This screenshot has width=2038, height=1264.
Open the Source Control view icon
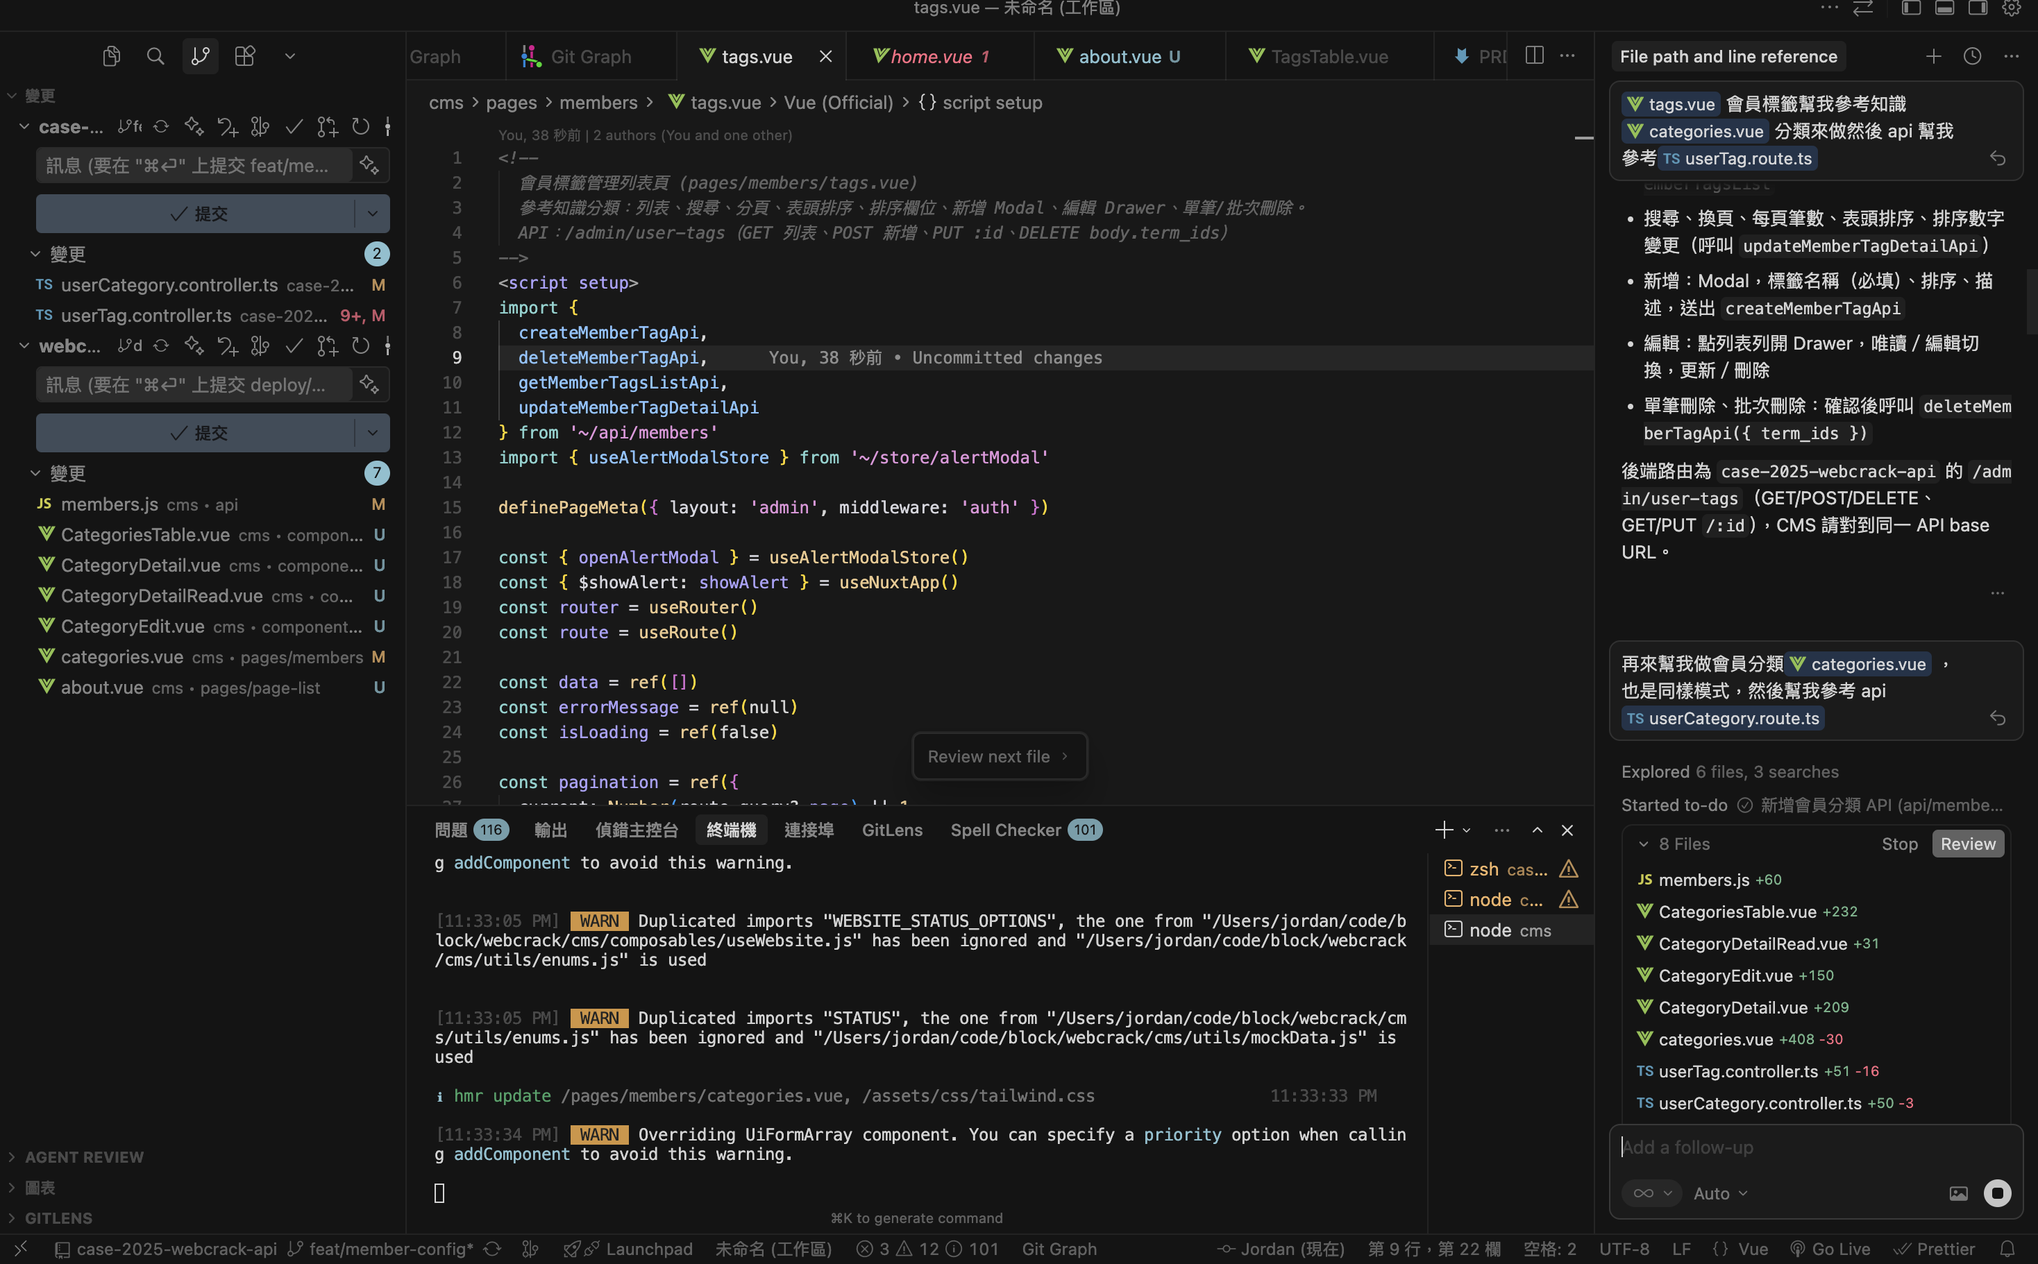tap(200, 56)
